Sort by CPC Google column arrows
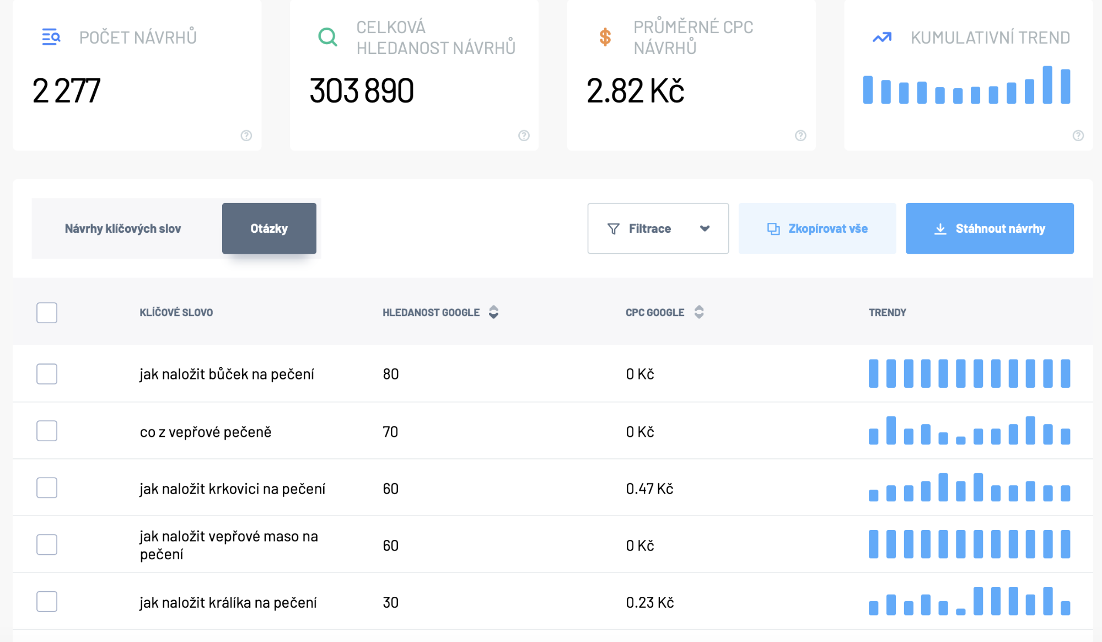This screenshot has width=1102, height=642. pyautogui.click(x=699, y=312)
